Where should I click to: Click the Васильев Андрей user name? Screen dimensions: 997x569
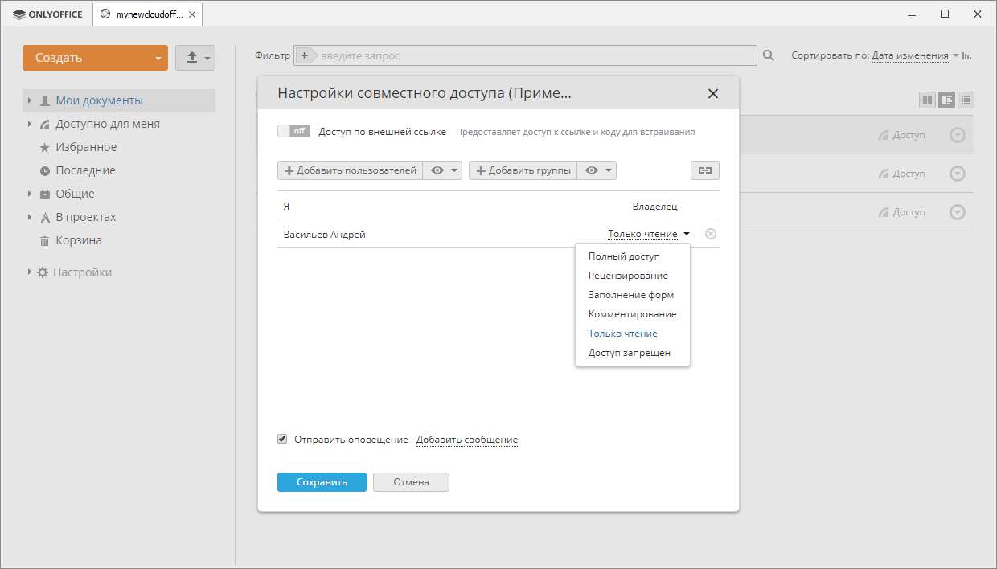tap(325, 234)
